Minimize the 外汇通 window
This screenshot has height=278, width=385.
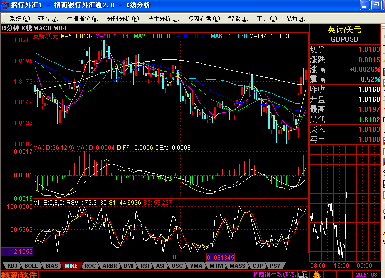(x=365, y=5)
